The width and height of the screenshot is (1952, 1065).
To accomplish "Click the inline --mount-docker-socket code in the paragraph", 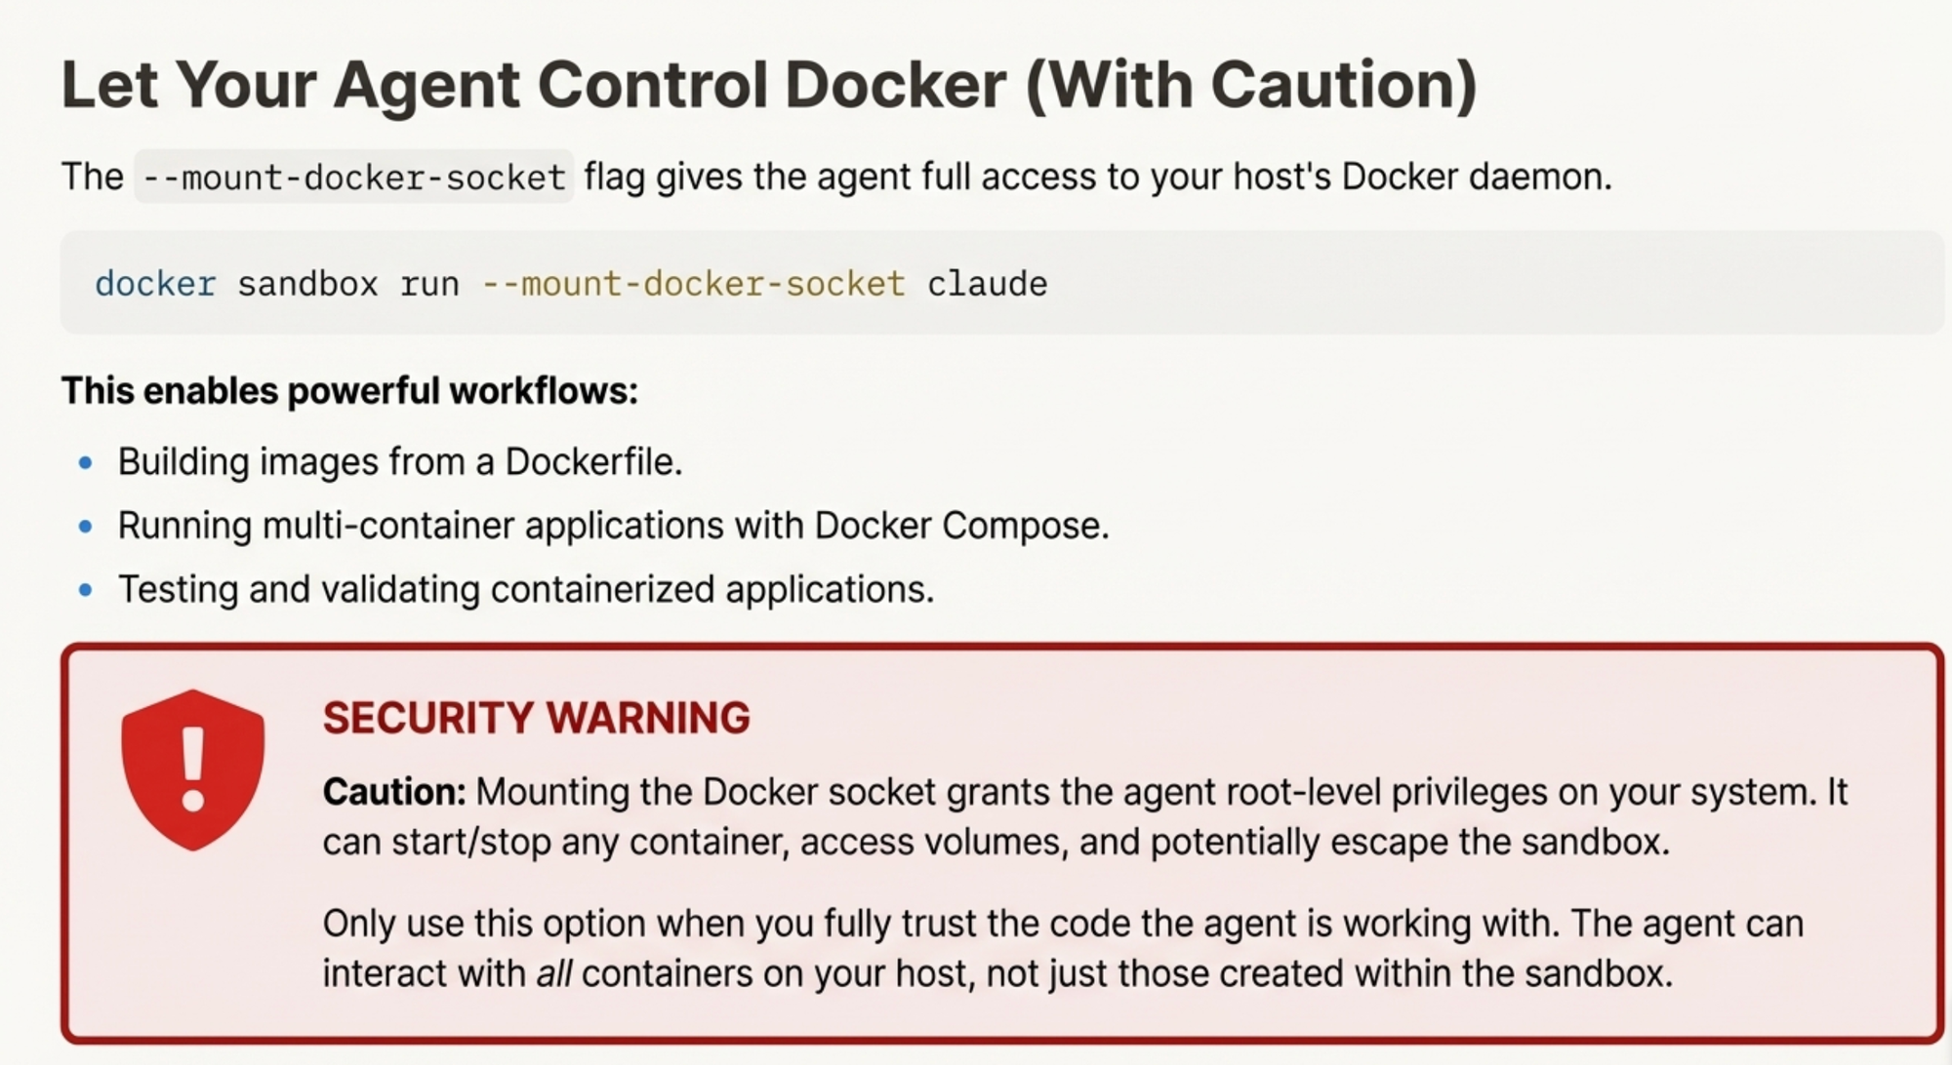I will (353, 177).
